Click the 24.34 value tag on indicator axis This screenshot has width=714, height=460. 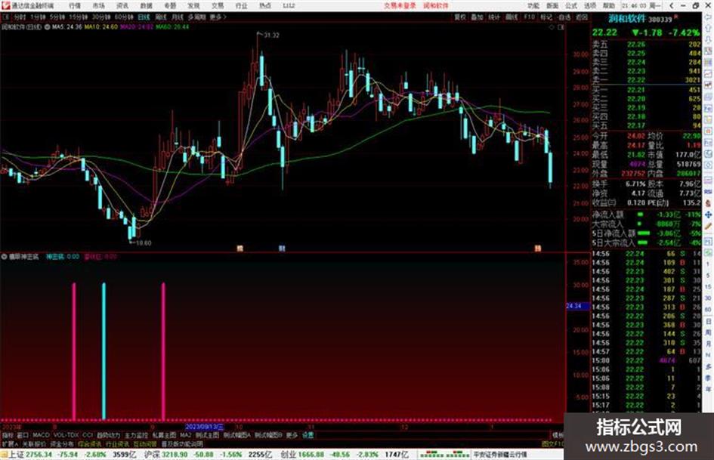[x=577, y=306]
